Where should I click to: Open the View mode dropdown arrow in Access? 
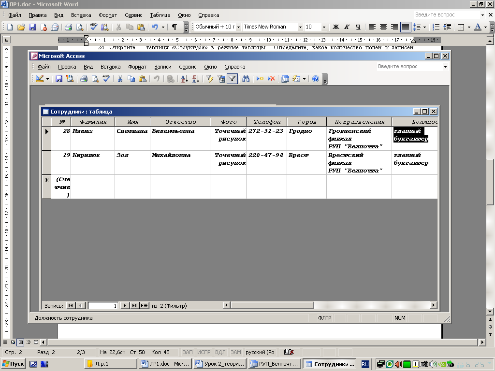click(x=47, y=79)
